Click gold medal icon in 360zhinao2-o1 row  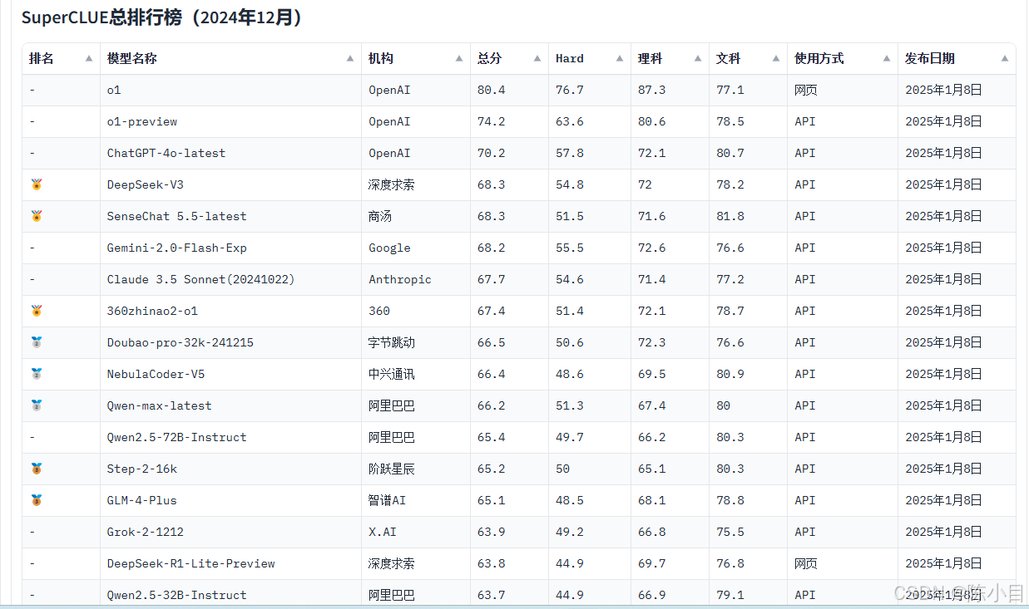(36, 311)
